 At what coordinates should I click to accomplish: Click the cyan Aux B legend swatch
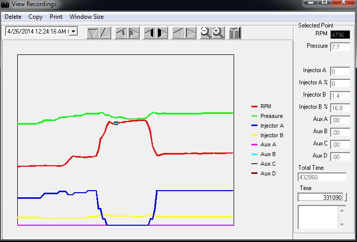254,154
